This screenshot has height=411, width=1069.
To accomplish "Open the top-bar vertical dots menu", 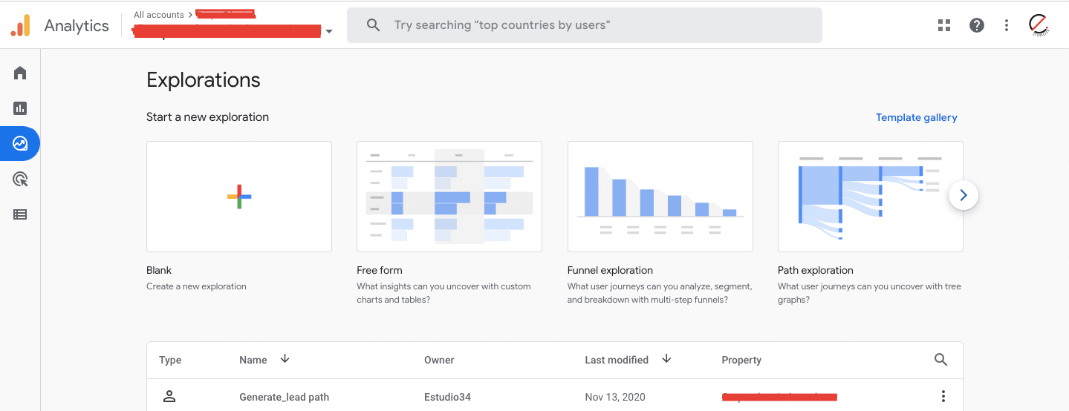I will pyautogui.click(x=1007, y=25).
